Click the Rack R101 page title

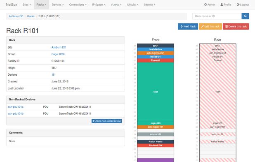pyautogui.click(x=22, y=30)
